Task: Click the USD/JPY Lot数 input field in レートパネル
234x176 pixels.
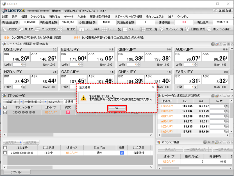Action: (x=17, y=64)
